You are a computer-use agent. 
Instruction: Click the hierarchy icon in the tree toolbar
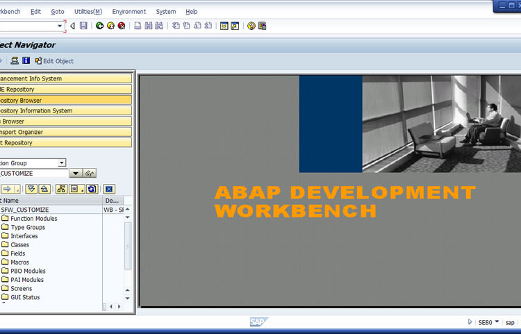[x=61, y=190]
